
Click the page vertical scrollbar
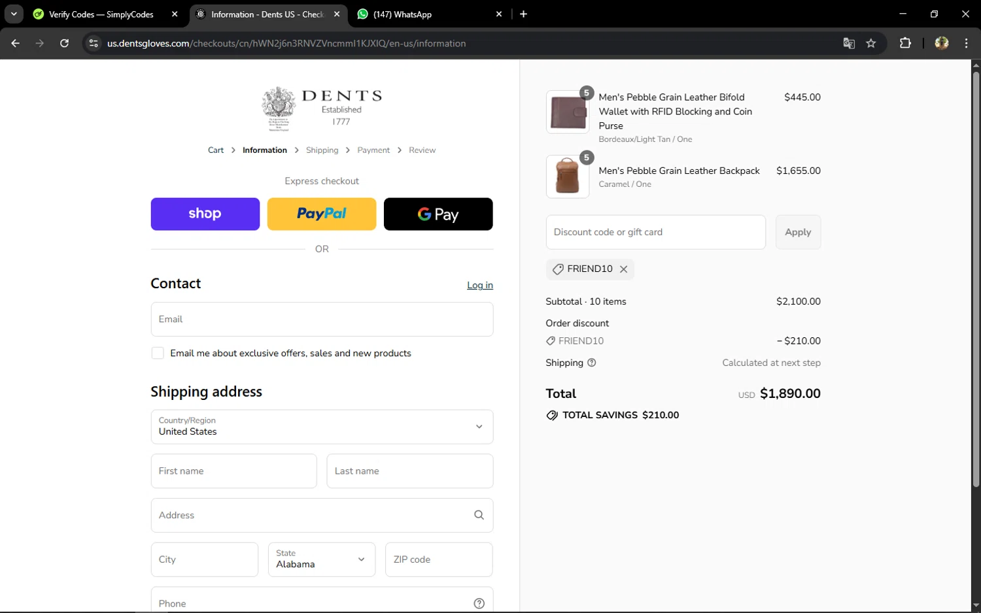click(x=976, y=280)
